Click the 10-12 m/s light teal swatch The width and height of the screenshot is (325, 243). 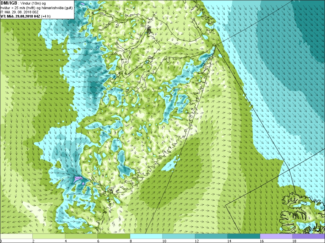pos(179,236)
